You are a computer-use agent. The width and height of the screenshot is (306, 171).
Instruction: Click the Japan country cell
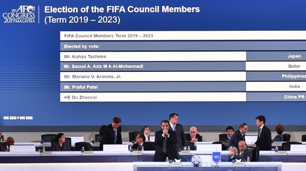[276, 56]
